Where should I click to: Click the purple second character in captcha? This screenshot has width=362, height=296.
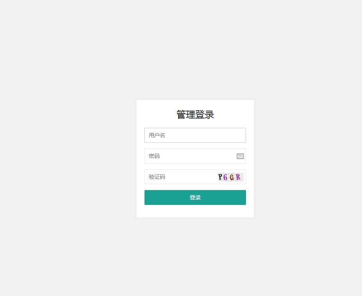[225, 178]
